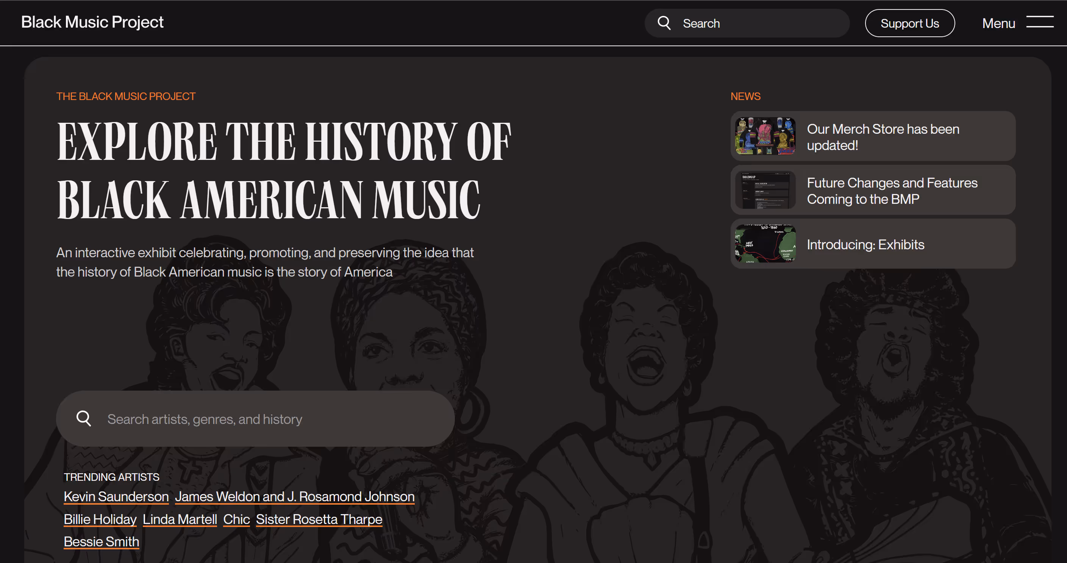Expand the Menu in the top navigation
1067x563 pixels.
pos(998,23)
